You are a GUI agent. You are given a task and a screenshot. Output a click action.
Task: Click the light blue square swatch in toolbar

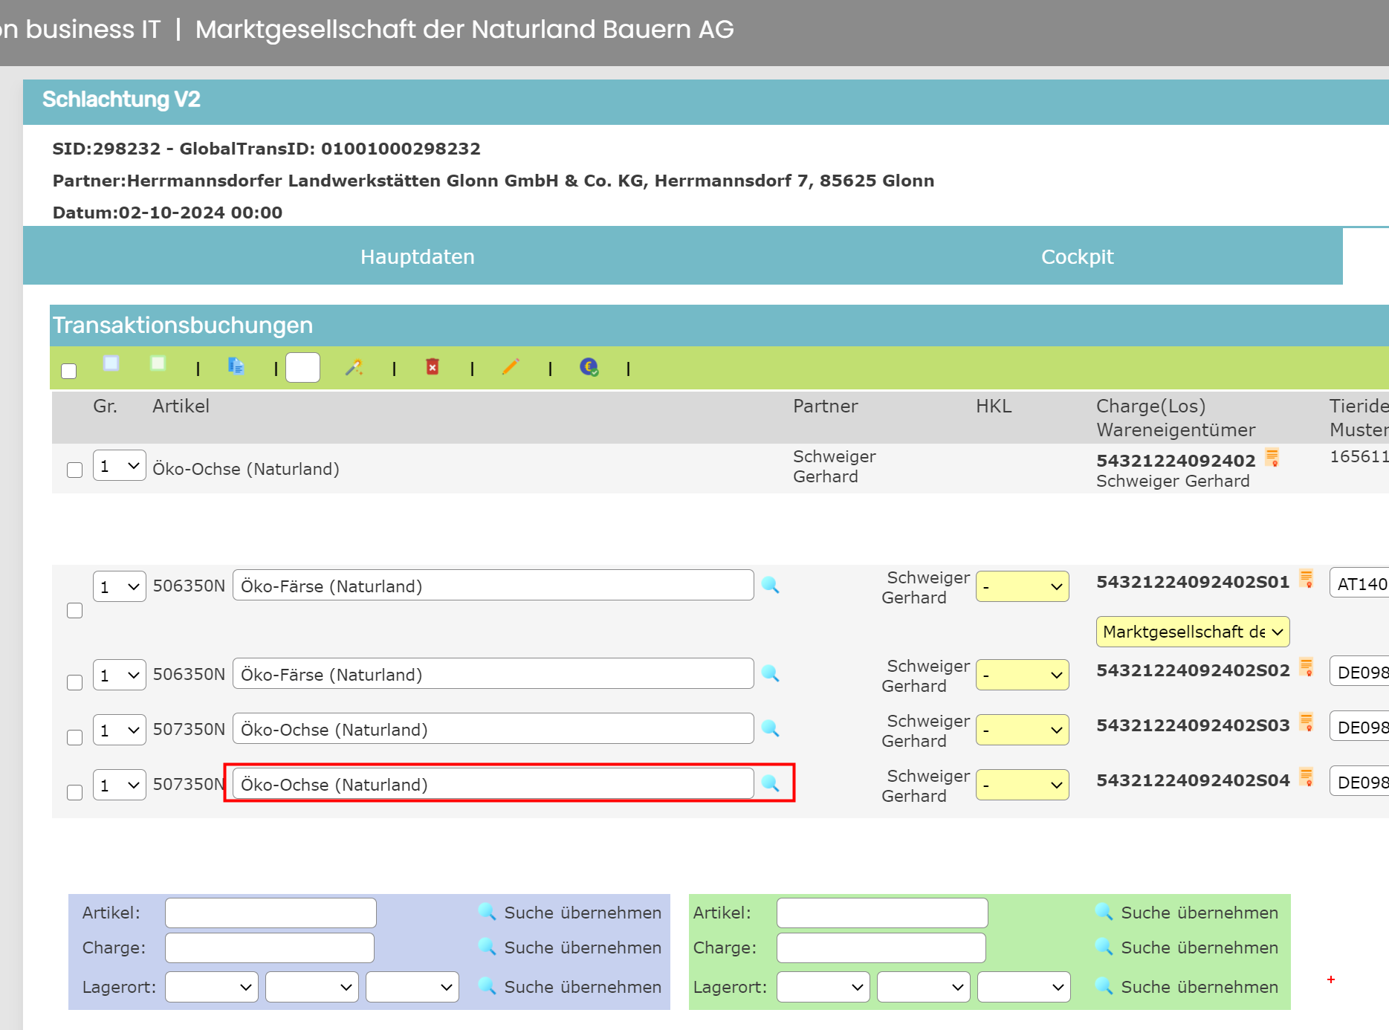click(111, 363)
